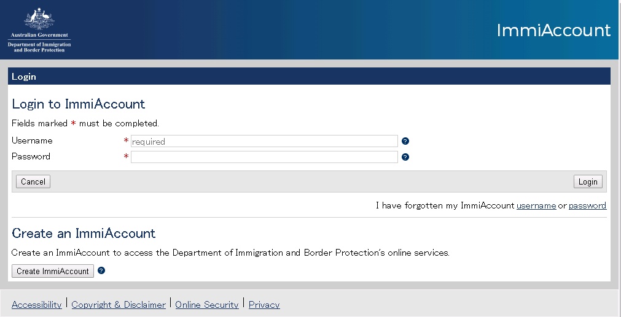Visit the Online Security footer link

tap(207, 305)
